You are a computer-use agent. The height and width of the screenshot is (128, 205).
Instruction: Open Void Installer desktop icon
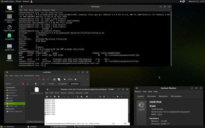[x=9, y=28]
